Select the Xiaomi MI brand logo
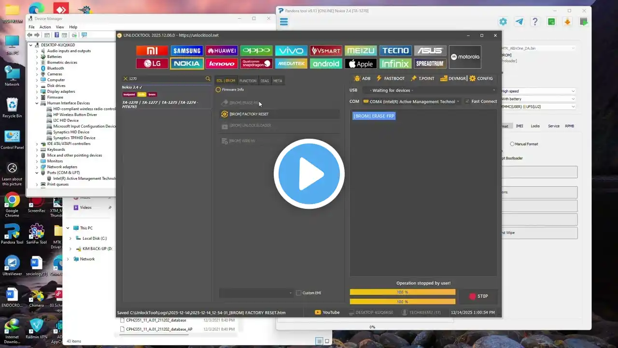Viewport: 618px width, 348px height. [152, 51]
